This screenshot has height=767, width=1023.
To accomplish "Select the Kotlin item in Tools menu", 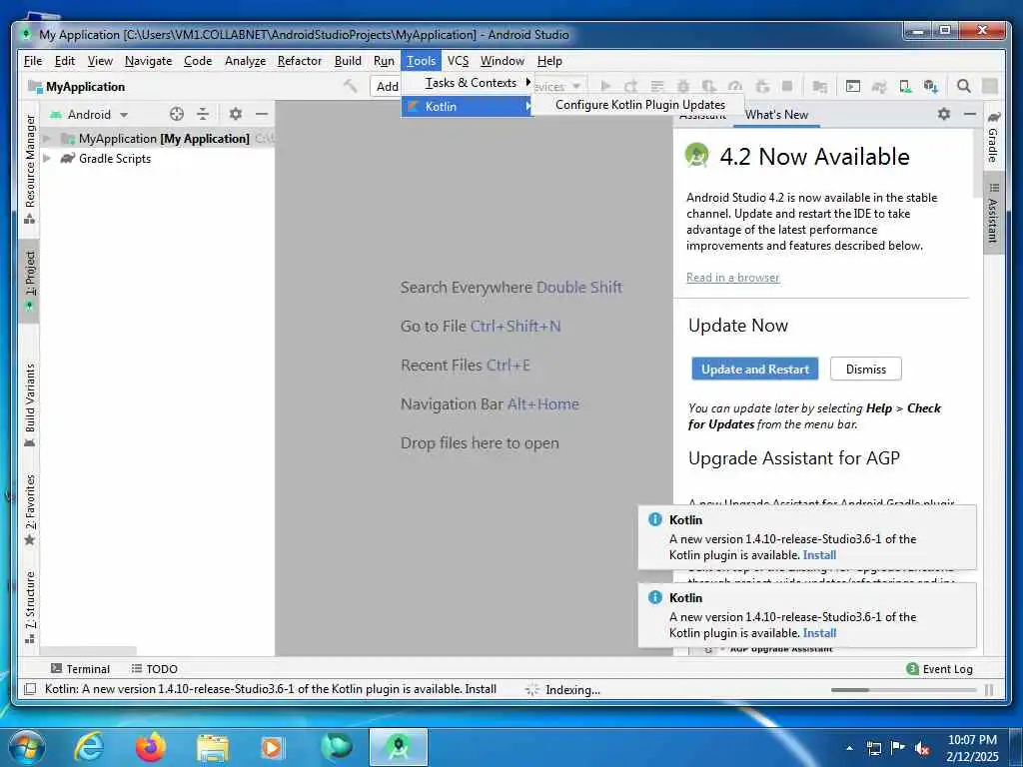I will click(x=468, y=106).
